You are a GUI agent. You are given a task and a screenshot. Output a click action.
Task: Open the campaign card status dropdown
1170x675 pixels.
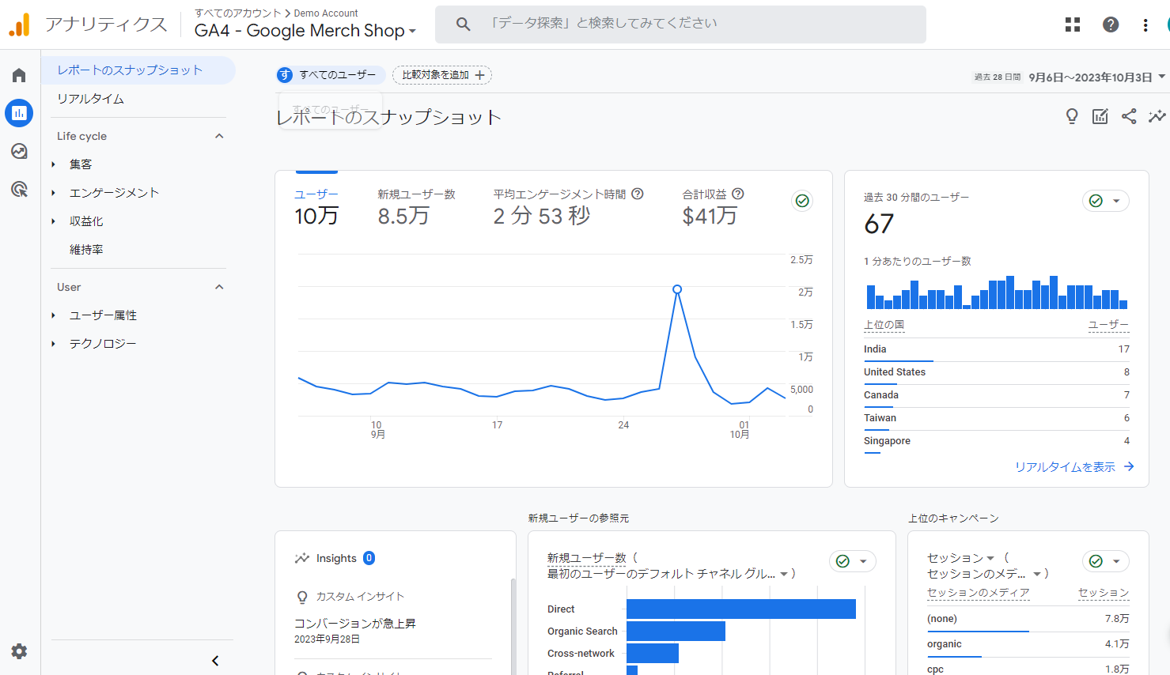(1105, 561)
